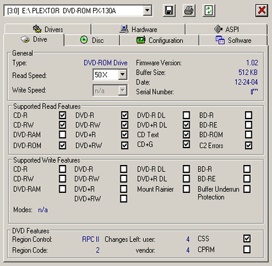
Task: Toggle the read DVD-R DL checkbox
Action: coord(186,115)
